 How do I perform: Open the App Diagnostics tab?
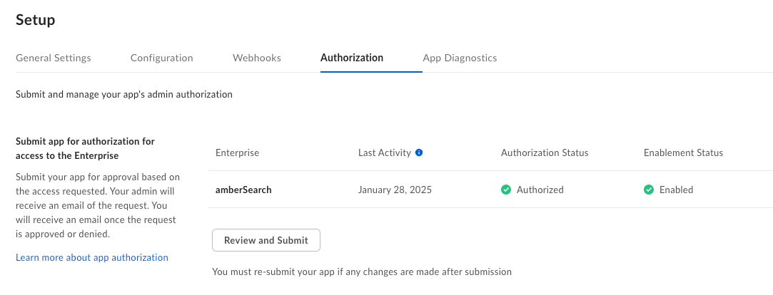460,58
